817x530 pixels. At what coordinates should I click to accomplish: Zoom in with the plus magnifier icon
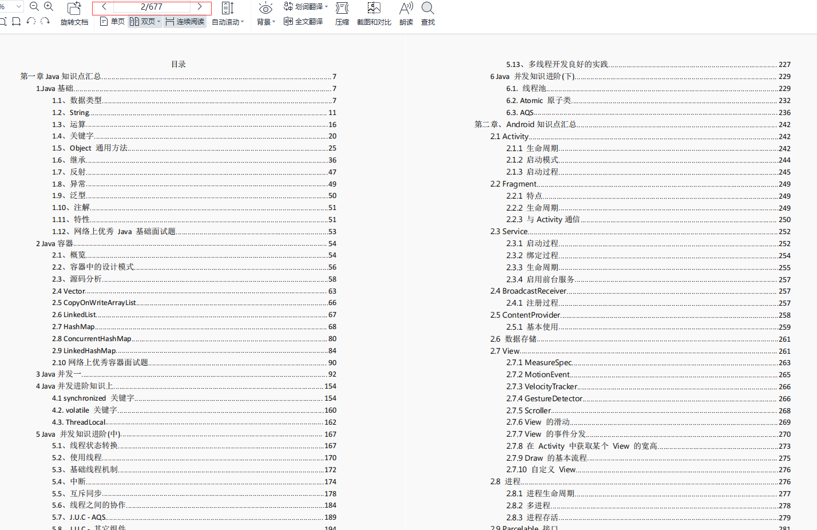pos(48,7)
